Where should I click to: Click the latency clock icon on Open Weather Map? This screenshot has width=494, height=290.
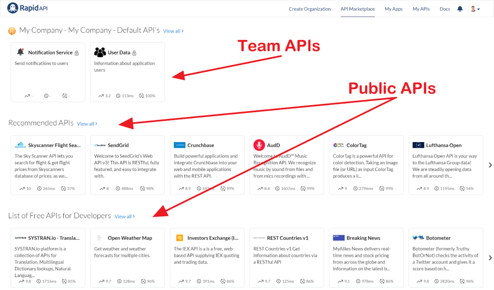[x=120, y=281]
